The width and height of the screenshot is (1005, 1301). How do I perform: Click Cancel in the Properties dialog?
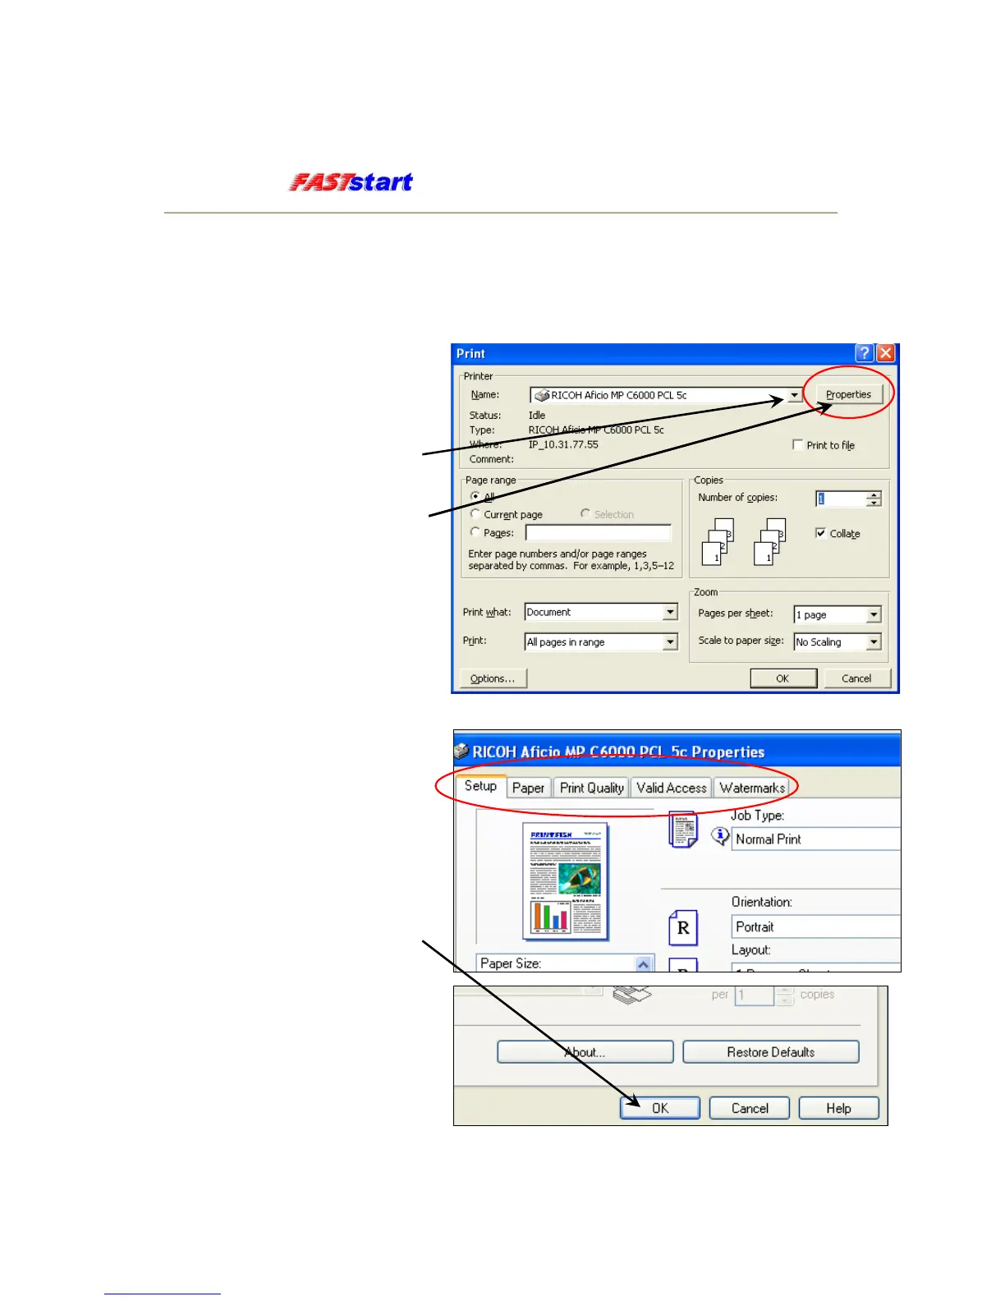750,1108
